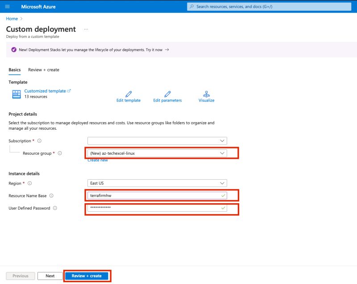The height and width of the screenshot is (284, 357).
Task: Click the external link icon on Customized template
Action: click(69, 91)
